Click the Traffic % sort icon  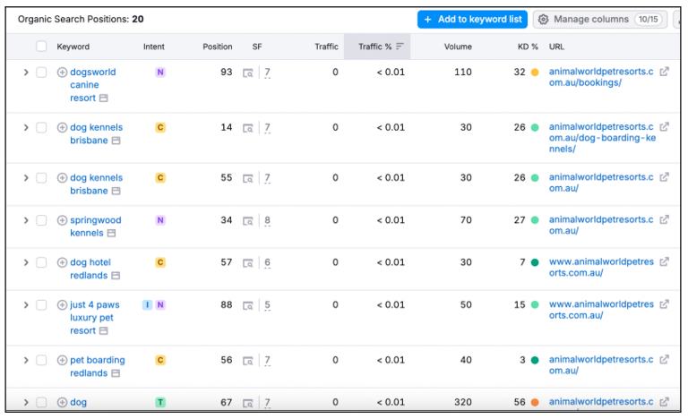point(400,47)
